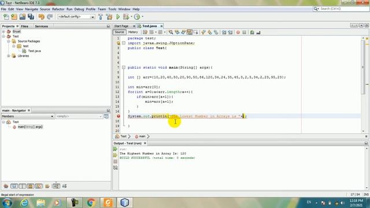Toggle Rectangular Selection in editor toolbar
Image resolution: width=370 pixels, height=208 pixels.
196,32
